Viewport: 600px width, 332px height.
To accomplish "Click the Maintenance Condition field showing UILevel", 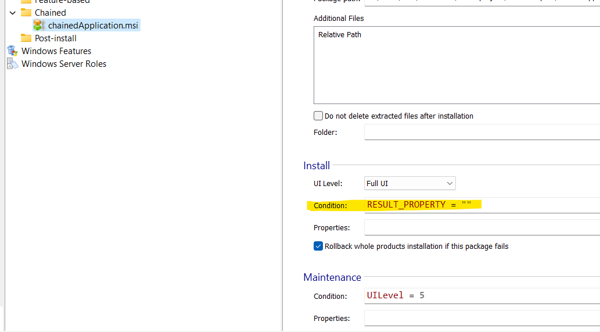I will [482, 295].
